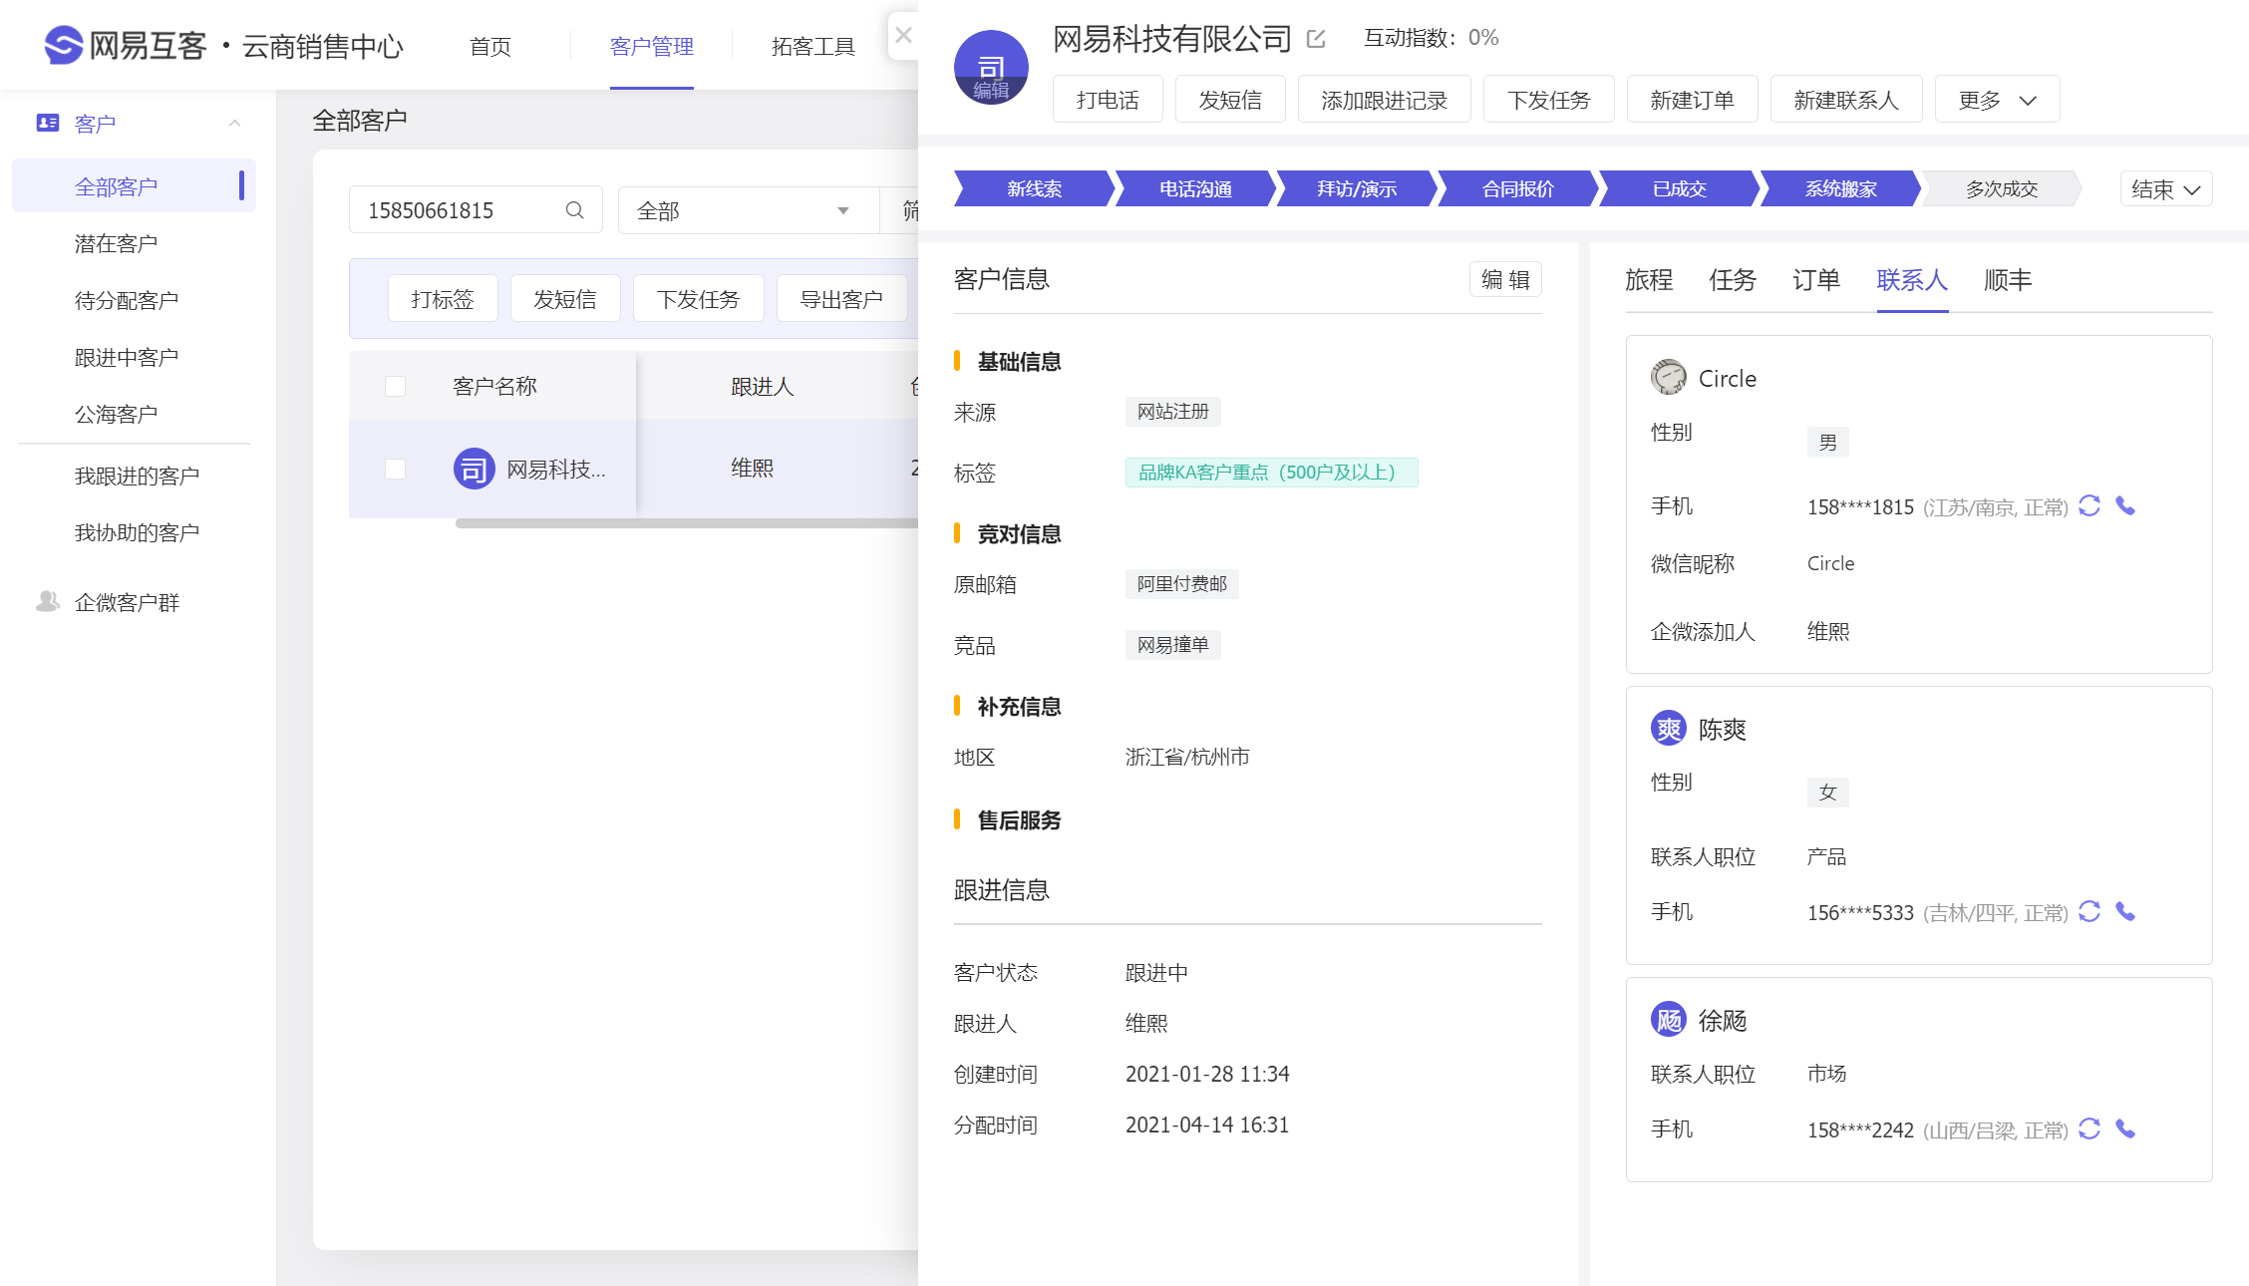
Task: Click the 品牌KA客户重点 tag
Action: tap(1271, 473)
